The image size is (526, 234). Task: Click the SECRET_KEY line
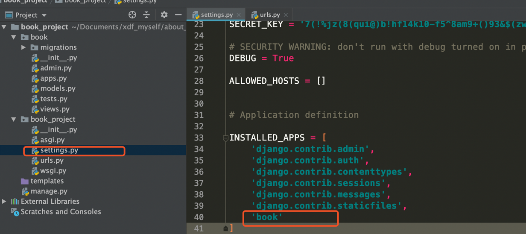(x=377, y=24)
